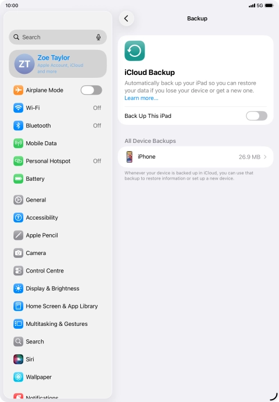Open the Siri icon in sidebar

pyautogui.click(x=18, y=359)
